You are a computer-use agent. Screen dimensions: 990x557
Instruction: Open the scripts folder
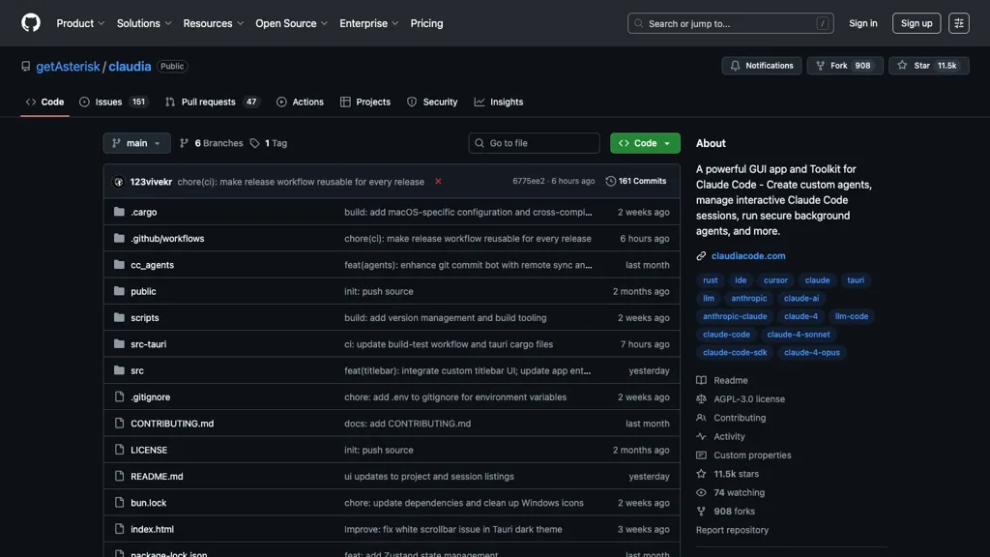pos(145,318)
